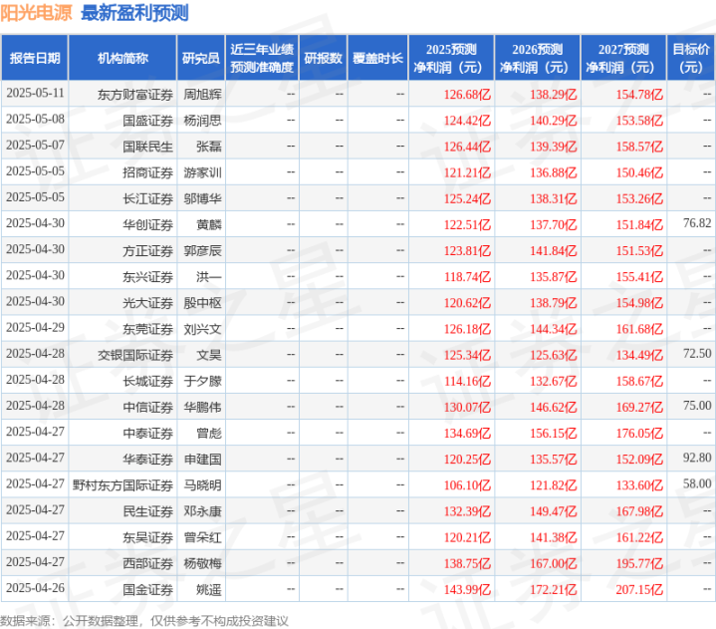Click the researcher name 游家训
Viewport: 716px width, 629px height.
click(203, 172)
